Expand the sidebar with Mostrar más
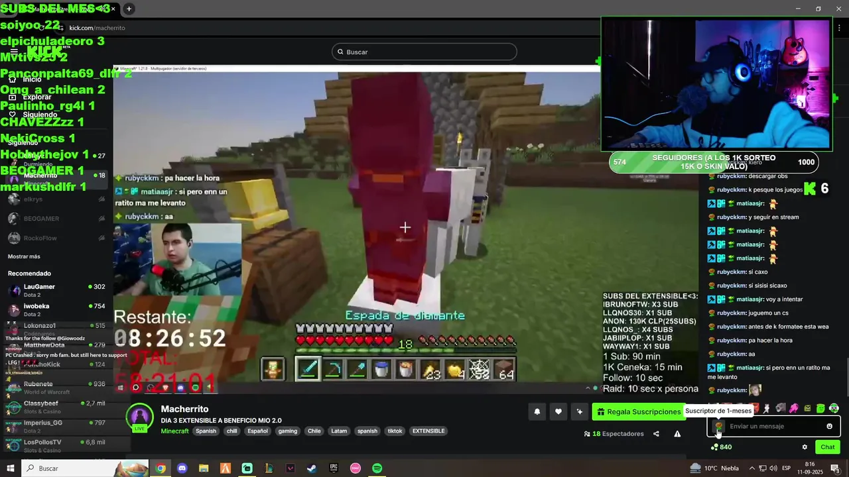This screenshot has height=477, width=849. click(24, 256)
